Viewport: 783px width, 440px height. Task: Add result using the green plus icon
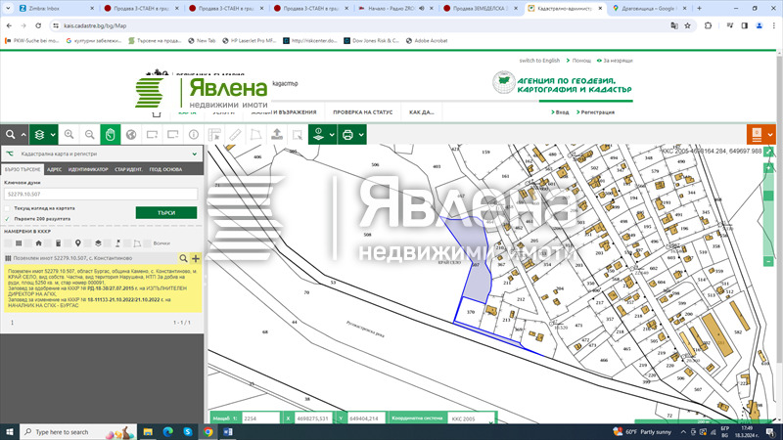196,257
